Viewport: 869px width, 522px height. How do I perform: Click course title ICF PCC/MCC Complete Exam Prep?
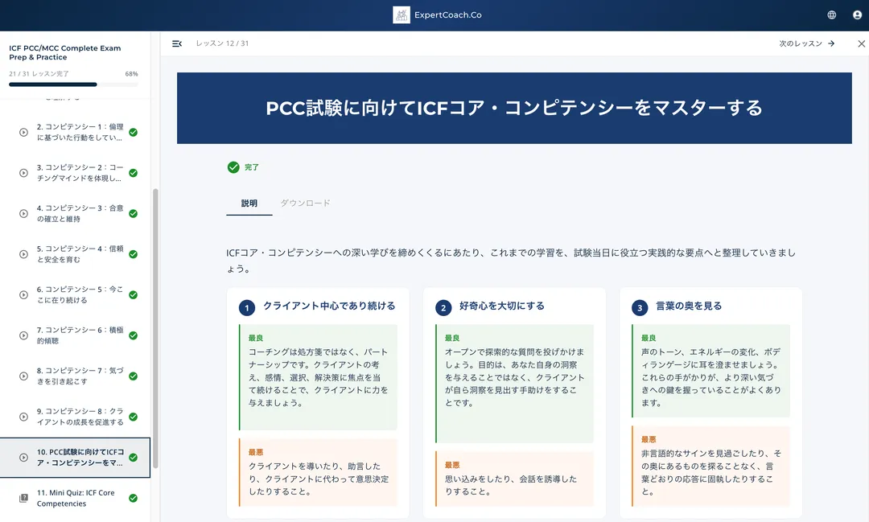coord(65,52)
